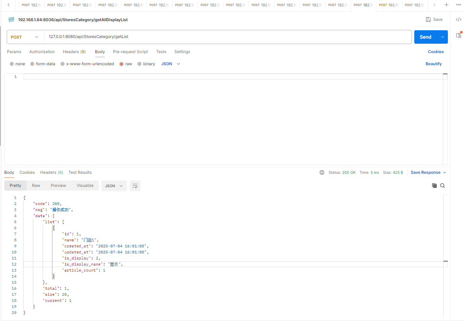Image resolution: width=464 pixels, height=321 pixels.
Task: Expand the Send button arrow dropdown
Action: point(442,37)
